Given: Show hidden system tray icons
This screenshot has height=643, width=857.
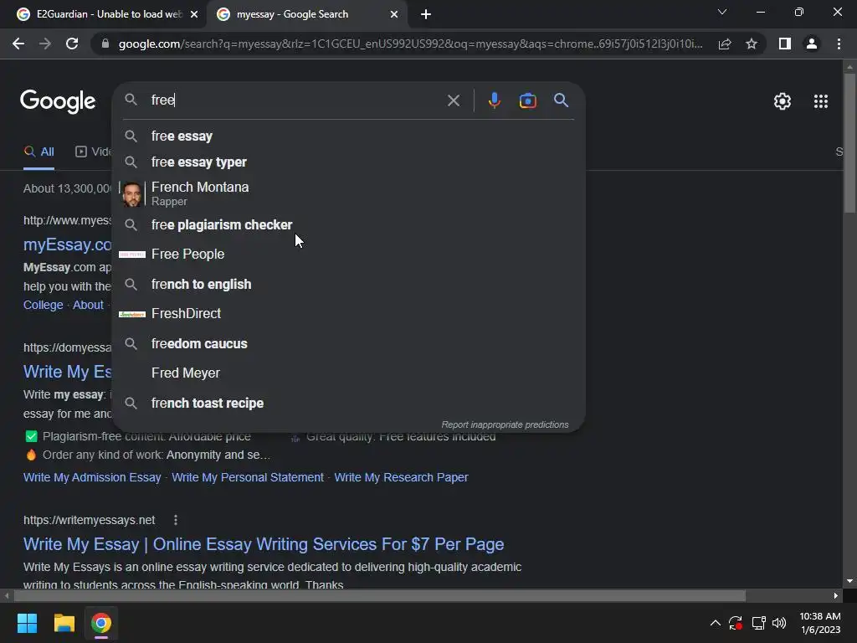Looking at the screenshot, I should (x=715, y=623).
